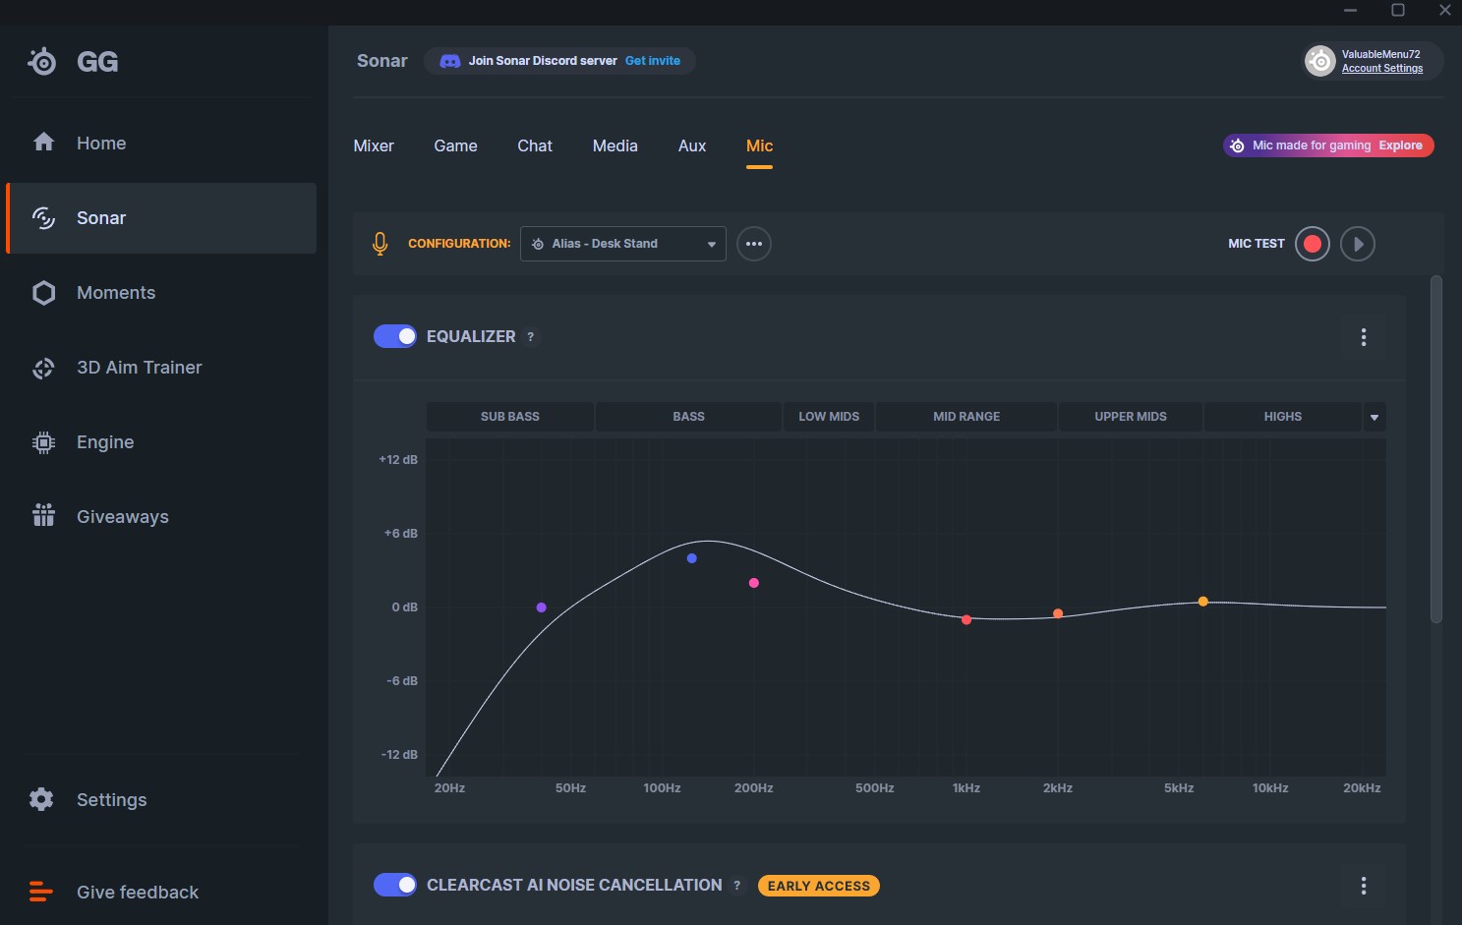The image size is (1462, 925).
Task: Open the Equalizer three-dot options menu
Action: pyautogui.click(x=1363, y=337)
